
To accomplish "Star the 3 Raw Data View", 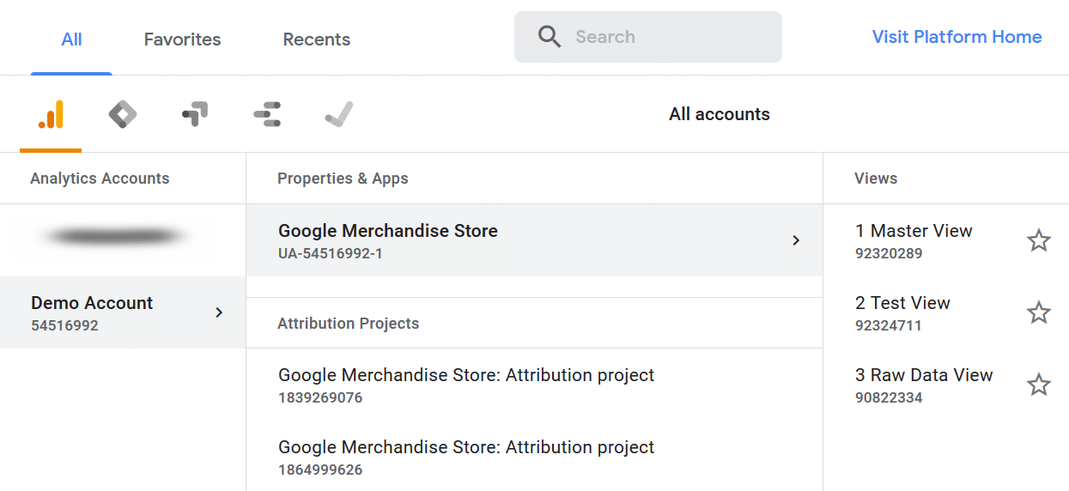I will 1039,385.
